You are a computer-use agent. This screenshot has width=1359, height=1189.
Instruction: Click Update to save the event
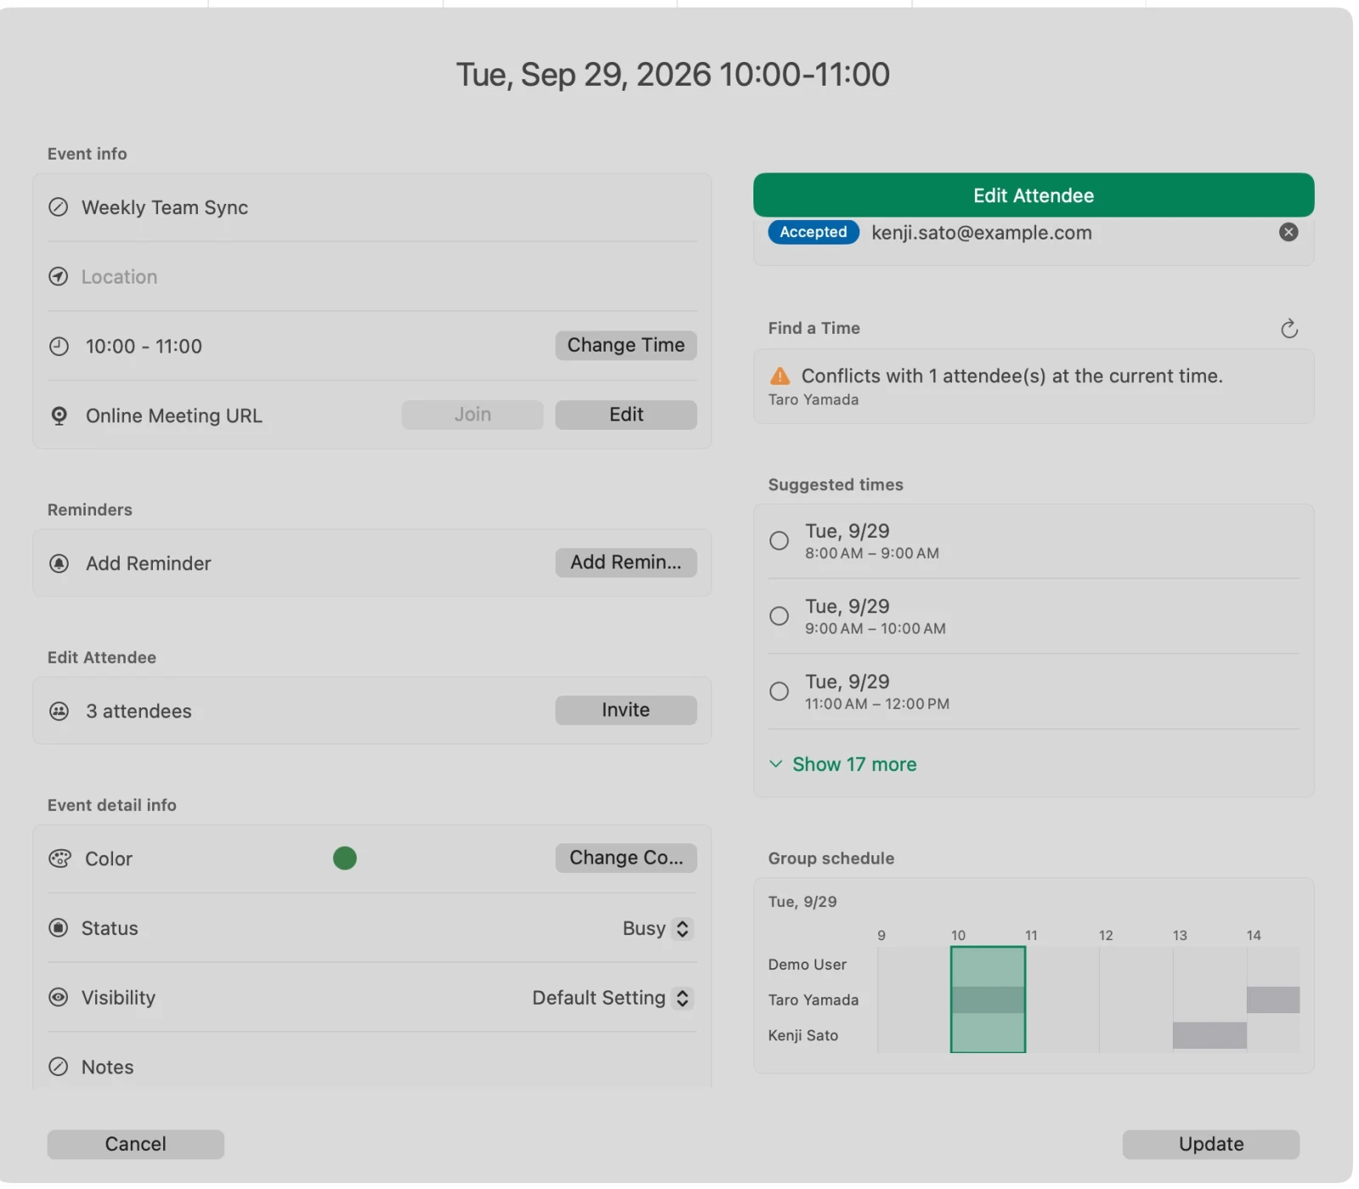(x=1211, y=1145)
